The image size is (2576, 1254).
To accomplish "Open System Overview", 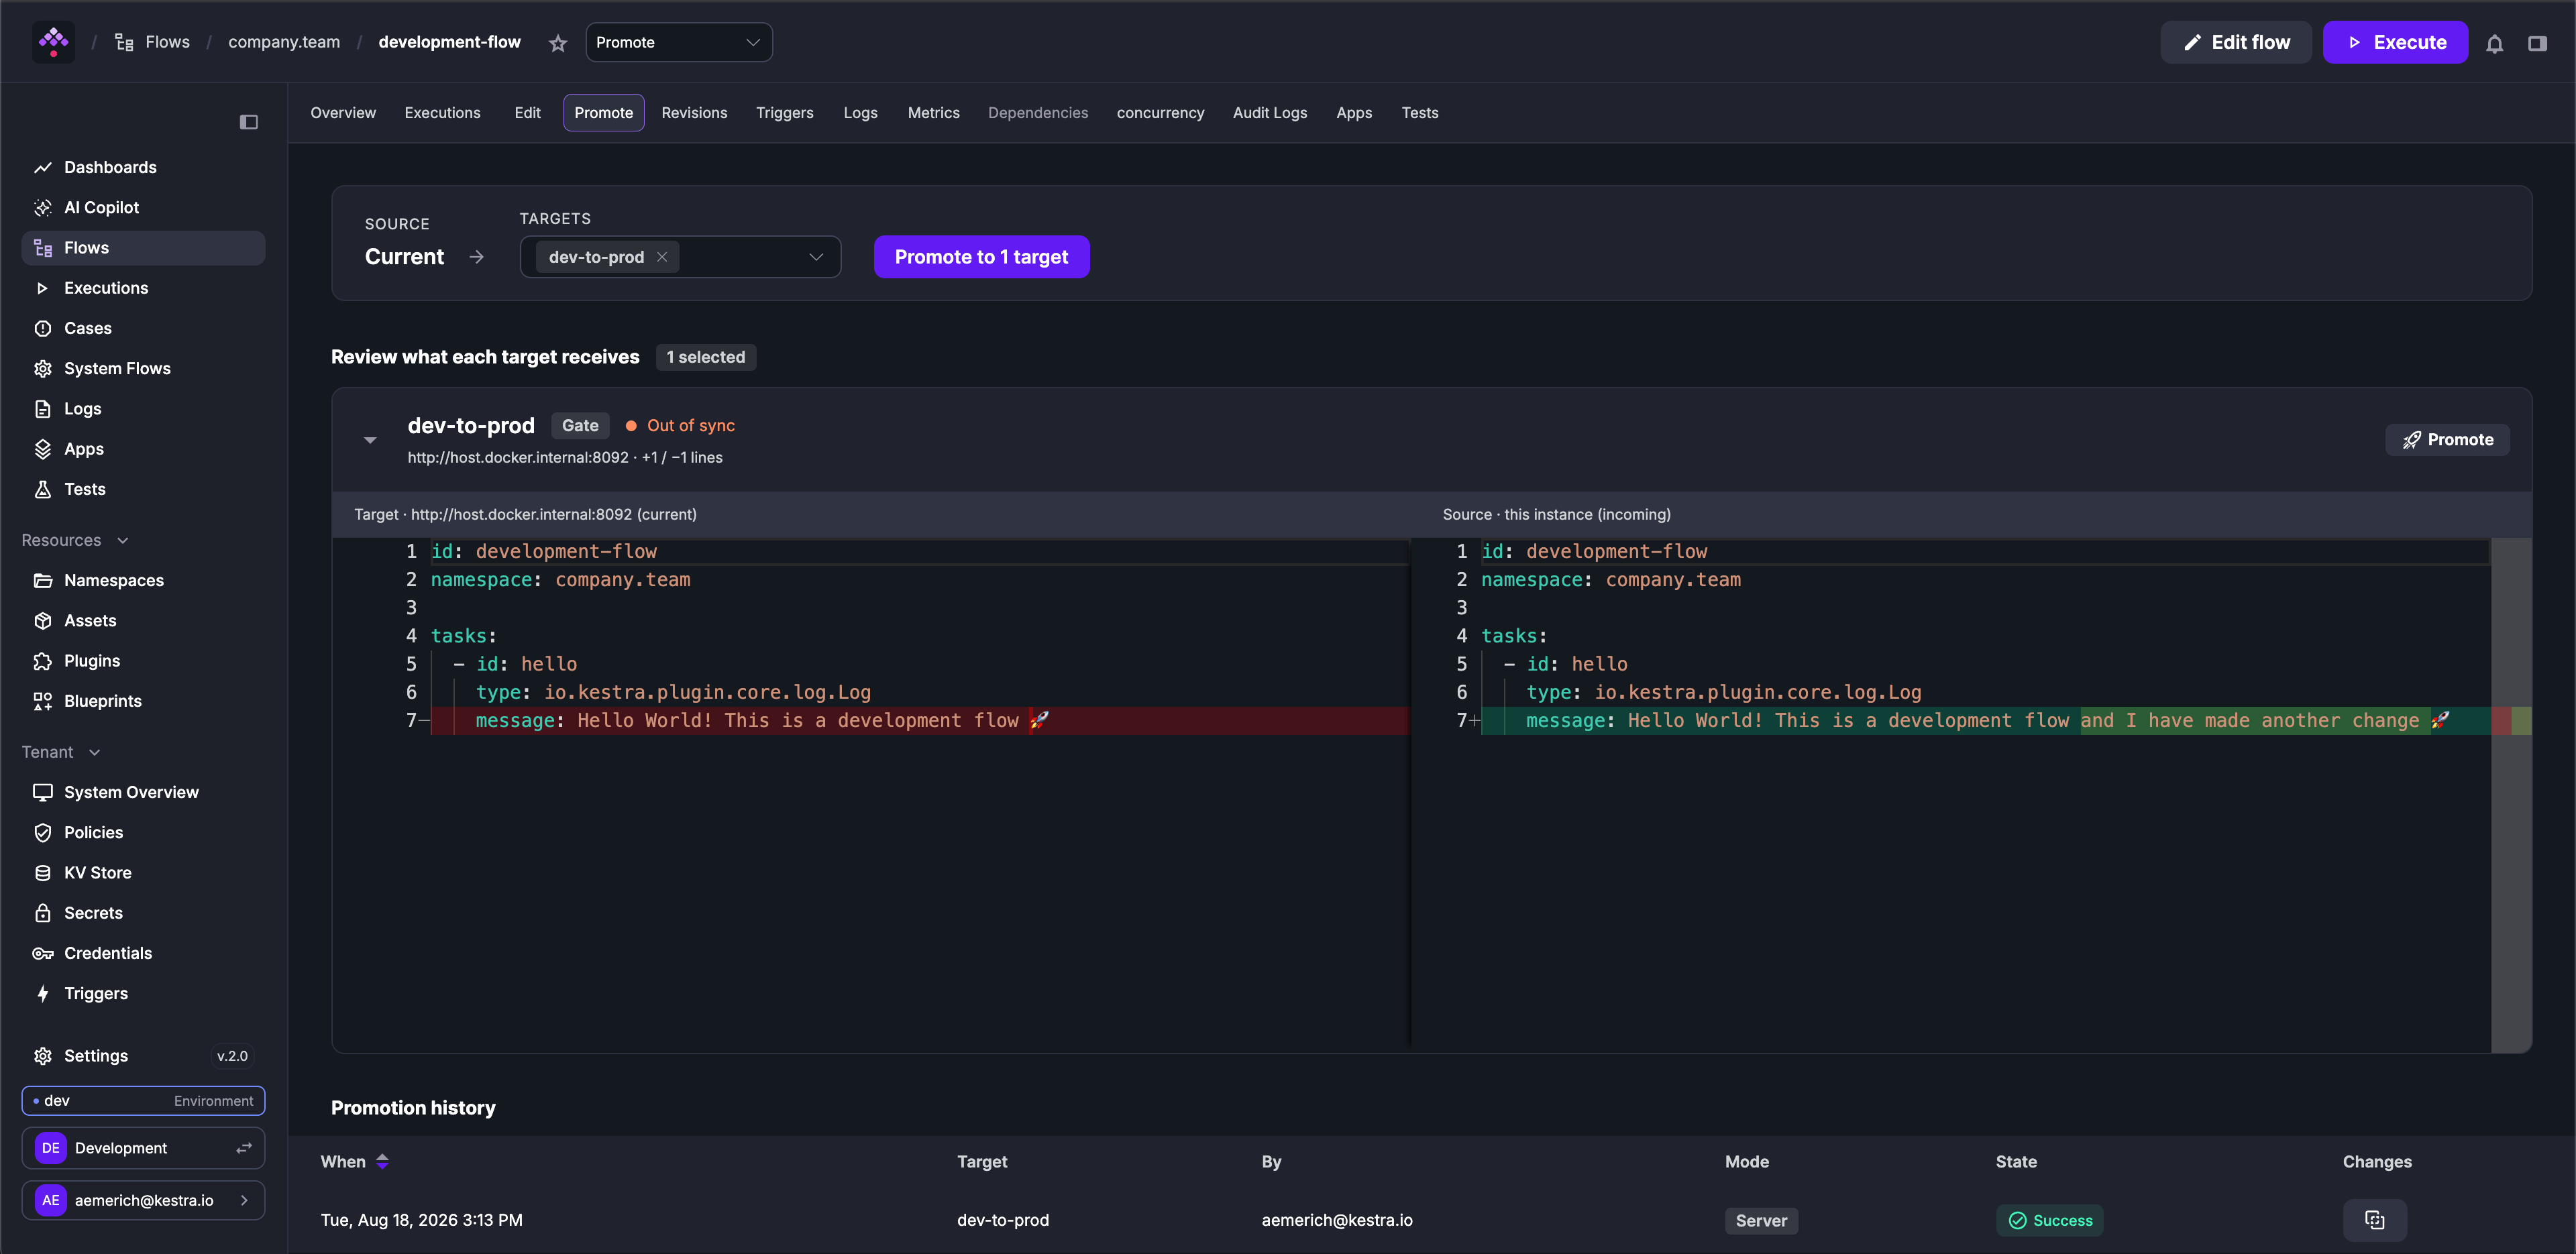I will point(144,792).
